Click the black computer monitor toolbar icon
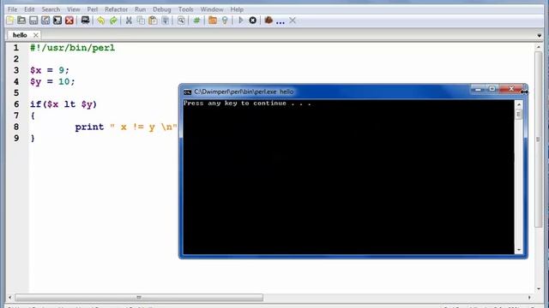Screen dimensions: 549x308 (85, 21)
